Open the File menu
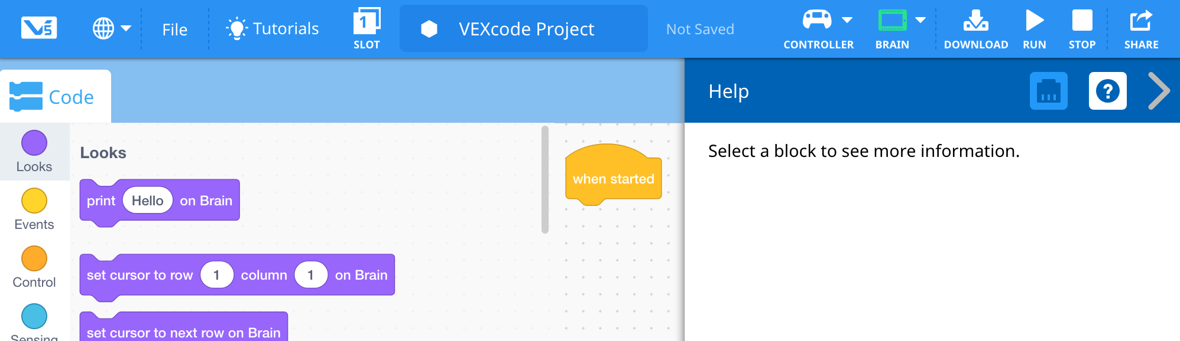The image size is (1180, 341). click(174, 29)
